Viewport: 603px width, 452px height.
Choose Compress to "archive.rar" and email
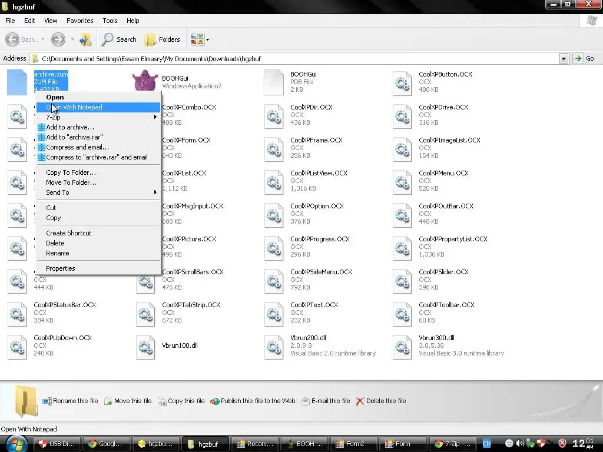click(98, 157)
